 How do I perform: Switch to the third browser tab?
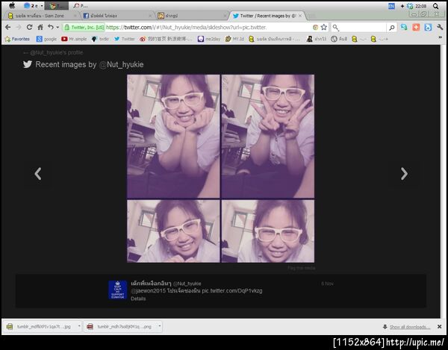(x=193, y=16)
